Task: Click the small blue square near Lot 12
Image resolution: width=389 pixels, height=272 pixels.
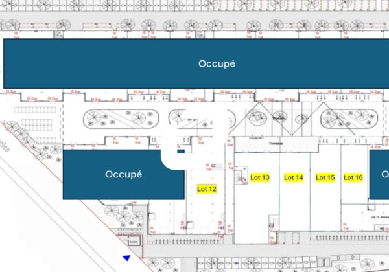Action: pos(181,152)
